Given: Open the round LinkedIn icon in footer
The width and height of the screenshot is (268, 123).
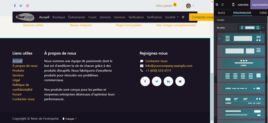Looking at the screenshot, I should pos(168,81).
